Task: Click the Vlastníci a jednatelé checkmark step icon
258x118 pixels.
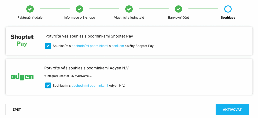Action: tap(129, 9)
